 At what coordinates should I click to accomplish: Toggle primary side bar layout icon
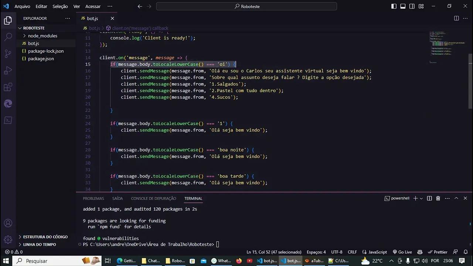394,6
